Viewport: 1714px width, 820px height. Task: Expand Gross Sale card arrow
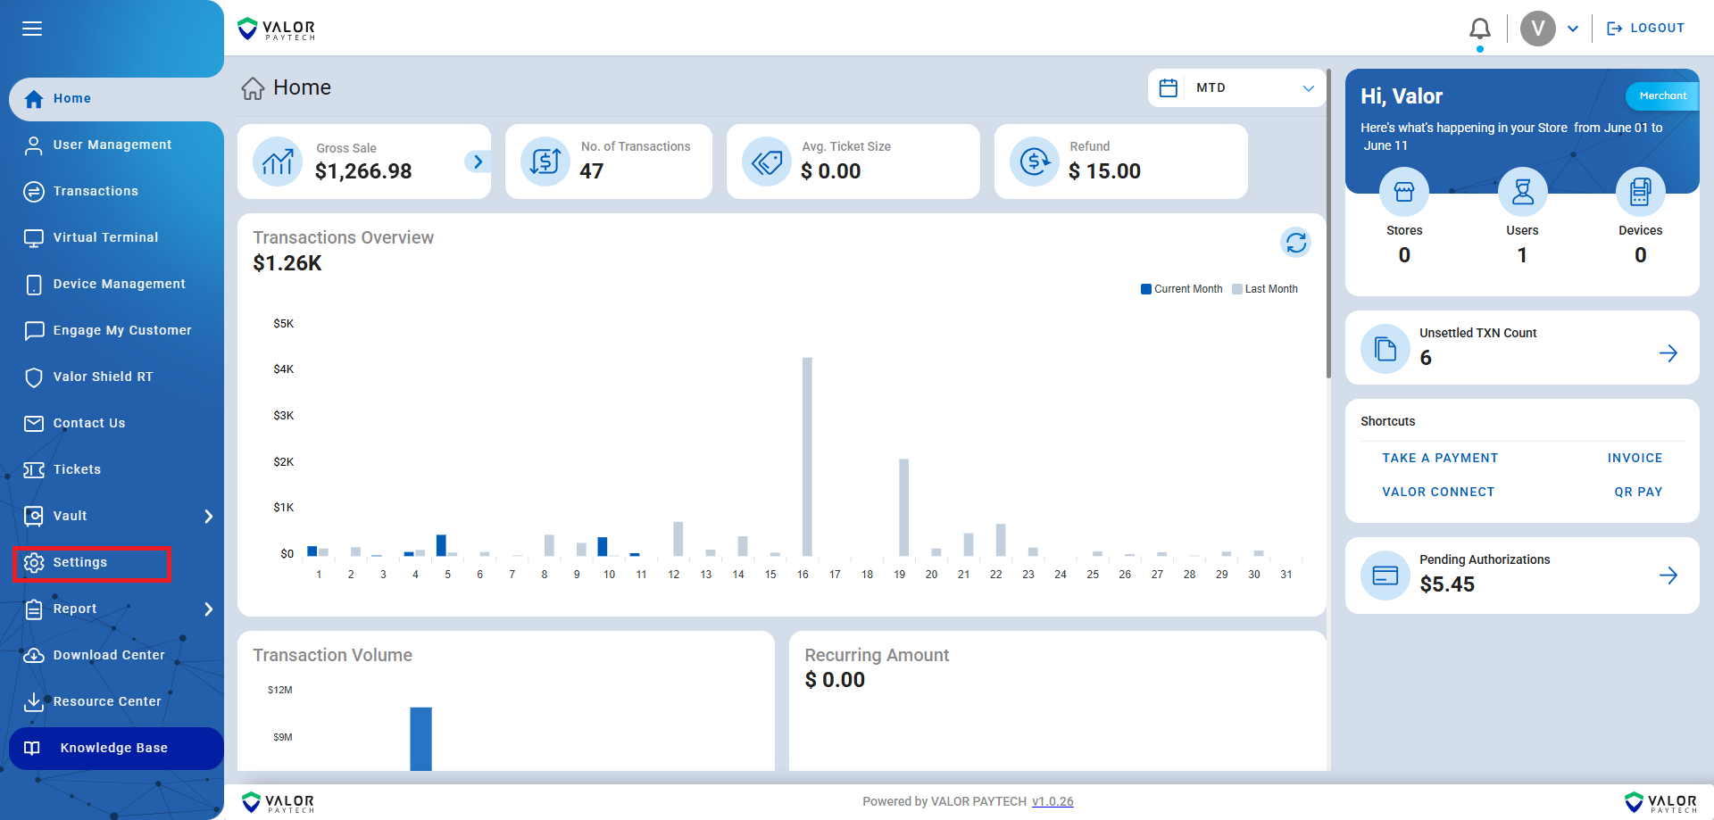tap(478, 162)
